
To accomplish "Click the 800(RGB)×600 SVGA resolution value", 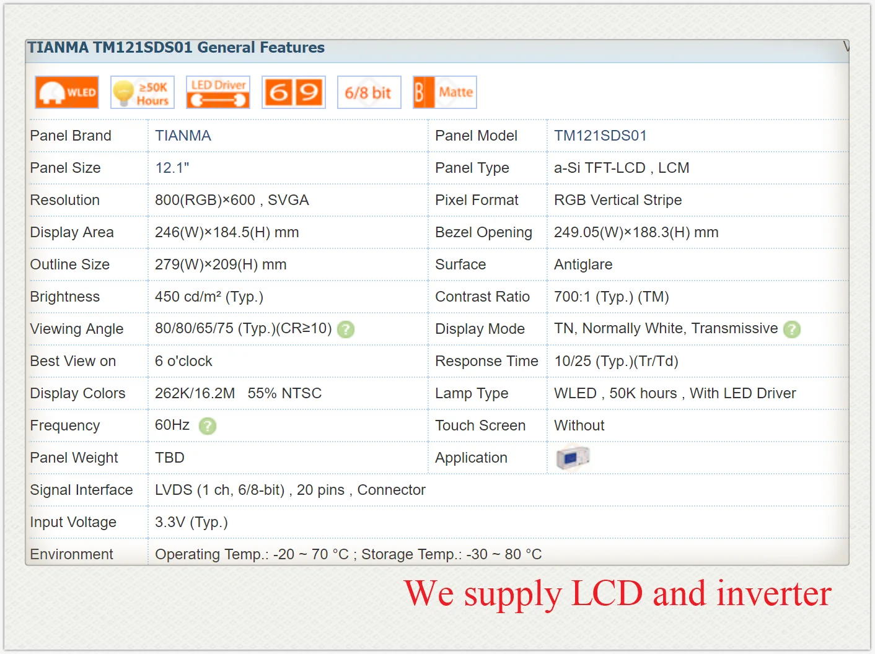I will (x=232, y=200).
